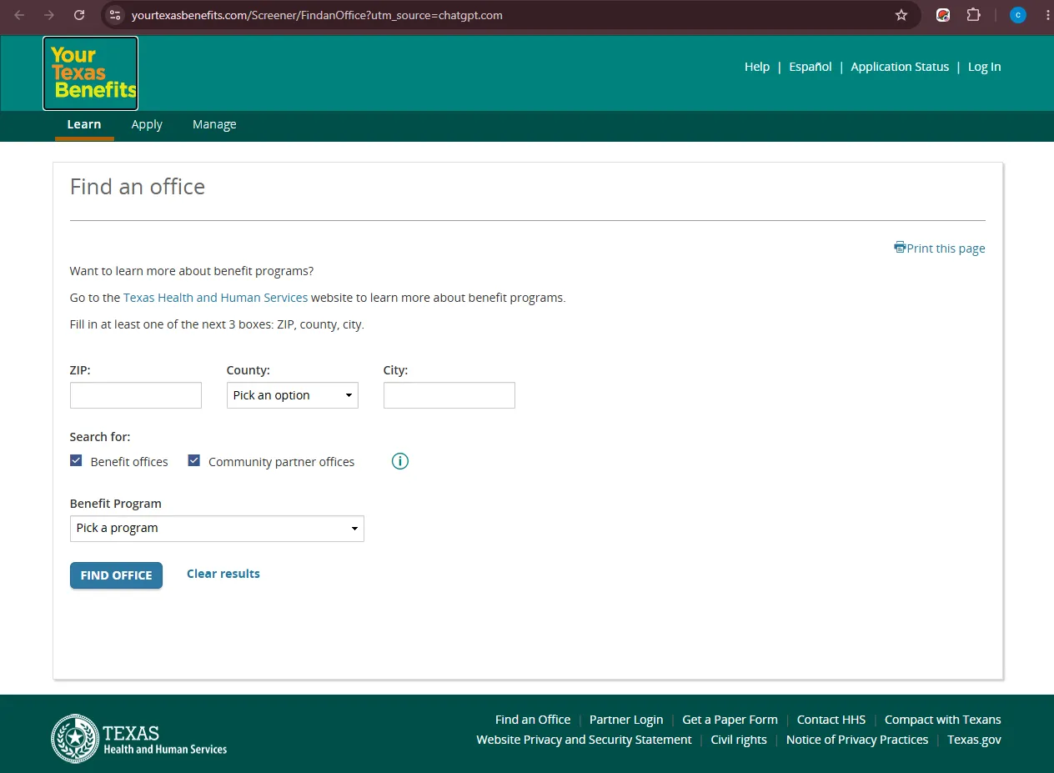Open the Civil rights footer link
This screenshot has width=1054, height=773.
point(739,740)
